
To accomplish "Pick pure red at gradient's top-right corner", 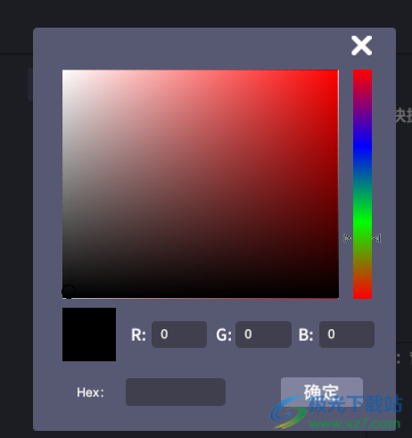I will 337,71.
